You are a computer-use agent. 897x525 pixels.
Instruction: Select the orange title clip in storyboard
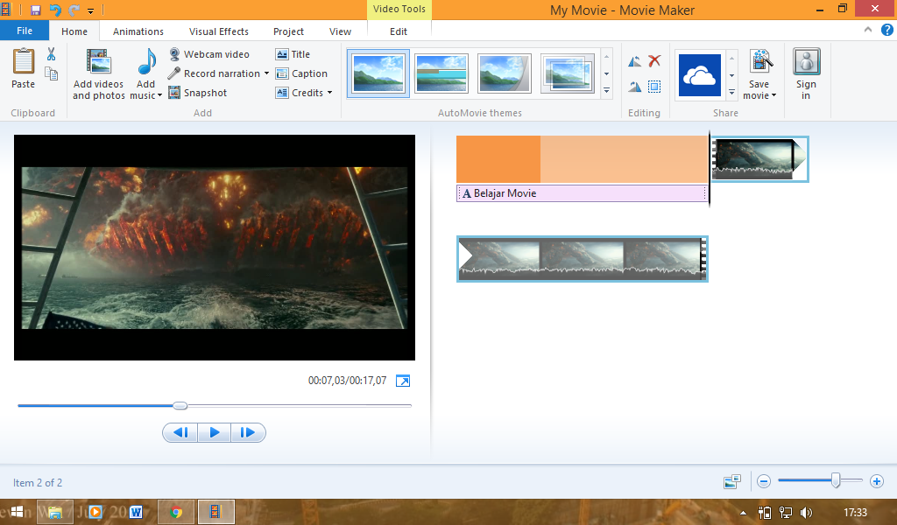583,159
